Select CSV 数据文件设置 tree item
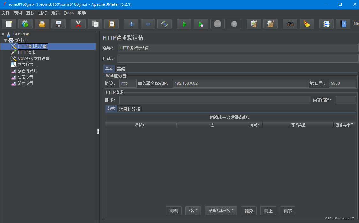Viewport: 359px width, 223px height. point(34,58)
